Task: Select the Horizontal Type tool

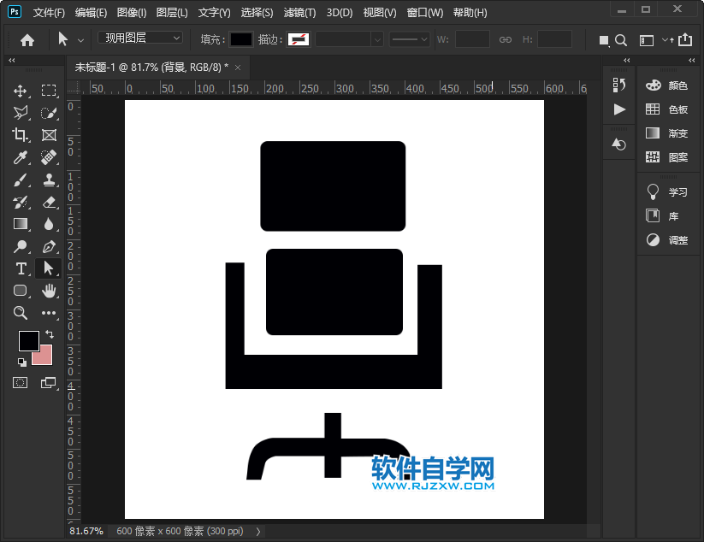Action: point(20,268)
